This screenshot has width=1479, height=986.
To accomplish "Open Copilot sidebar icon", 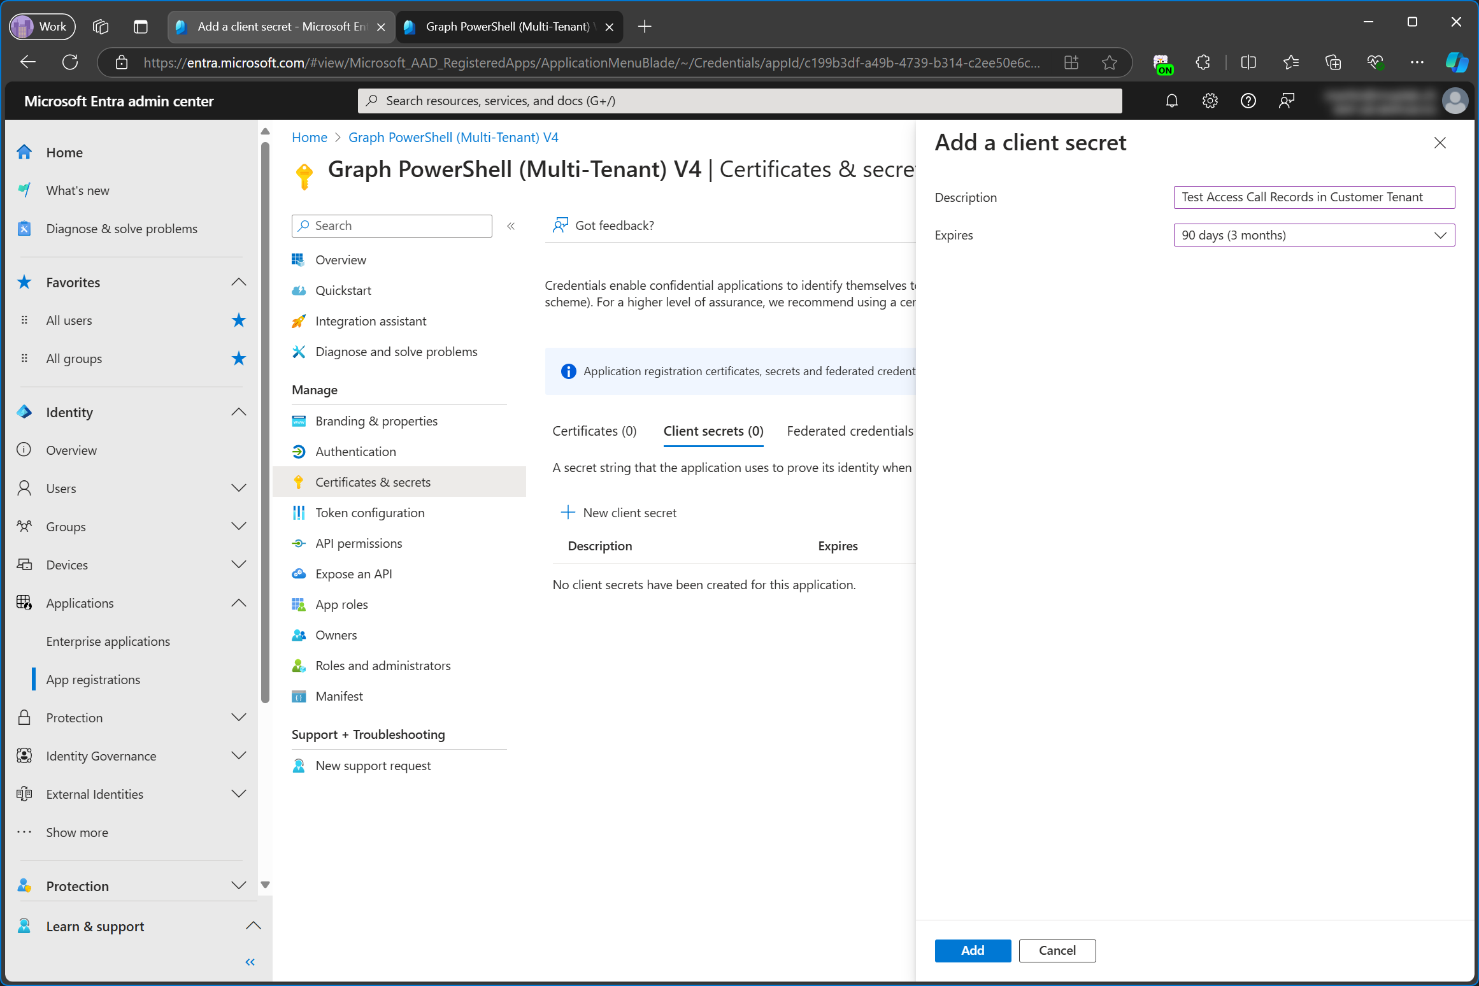I will pyautogui.click(x=1456, y=62).
